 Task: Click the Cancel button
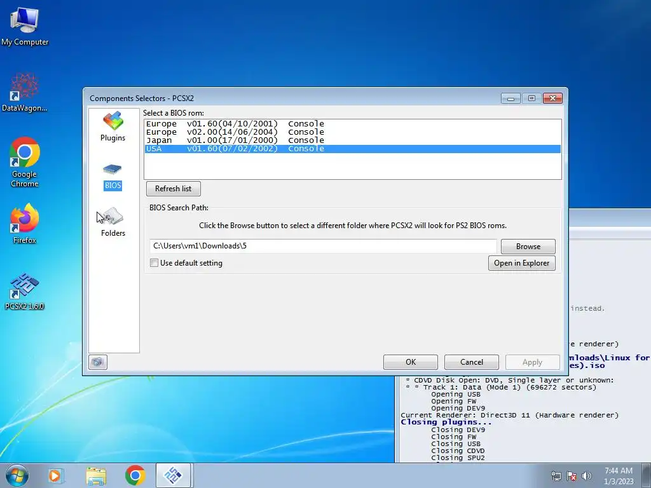[472, 362]
